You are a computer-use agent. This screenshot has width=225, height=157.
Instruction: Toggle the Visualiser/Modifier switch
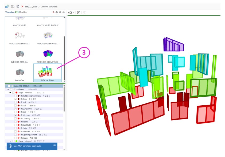[x=17, y=12]
